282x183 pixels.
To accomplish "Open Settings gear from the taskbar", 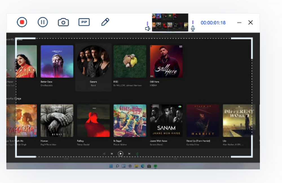I will point(130,166).
